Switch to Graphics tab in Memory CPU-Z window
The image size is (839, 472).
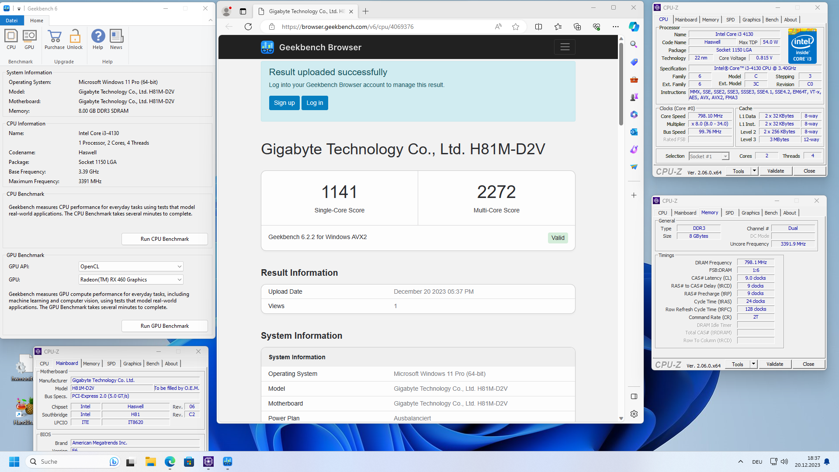coord(750,213)
